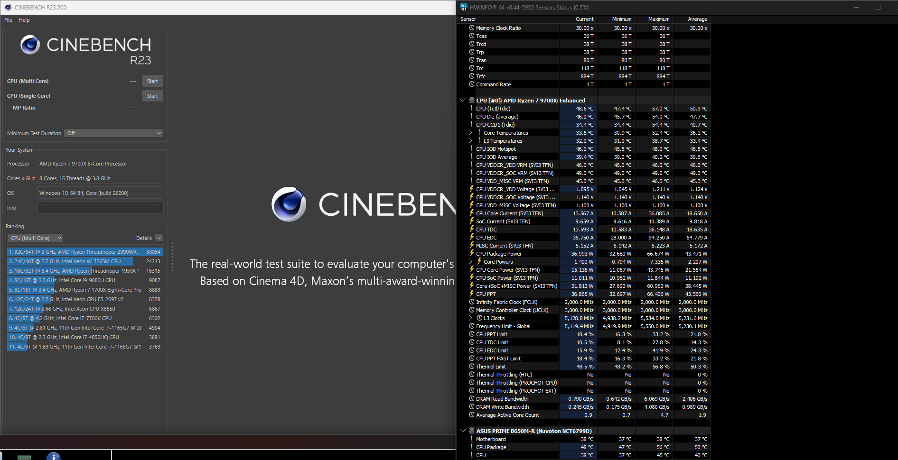The image size is (898, 460).
Task: Expand the Core Temperatures sub-group
Action: 470,132
